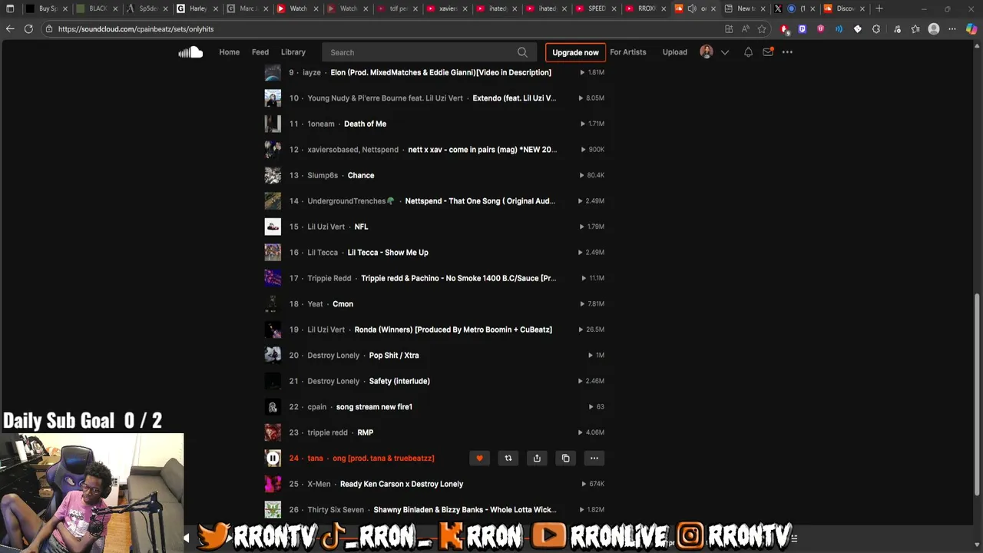983x553 pixels.
Task: Switch to the 'Discov' SoundCloud tab
Action: point(844,8)
